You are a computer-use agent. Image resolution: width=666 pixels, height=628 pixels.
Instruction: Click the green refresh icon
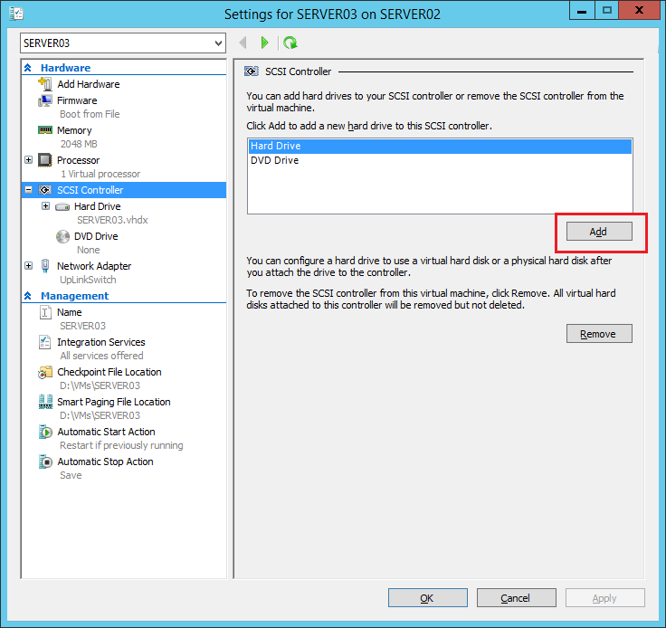pos(290,43)
